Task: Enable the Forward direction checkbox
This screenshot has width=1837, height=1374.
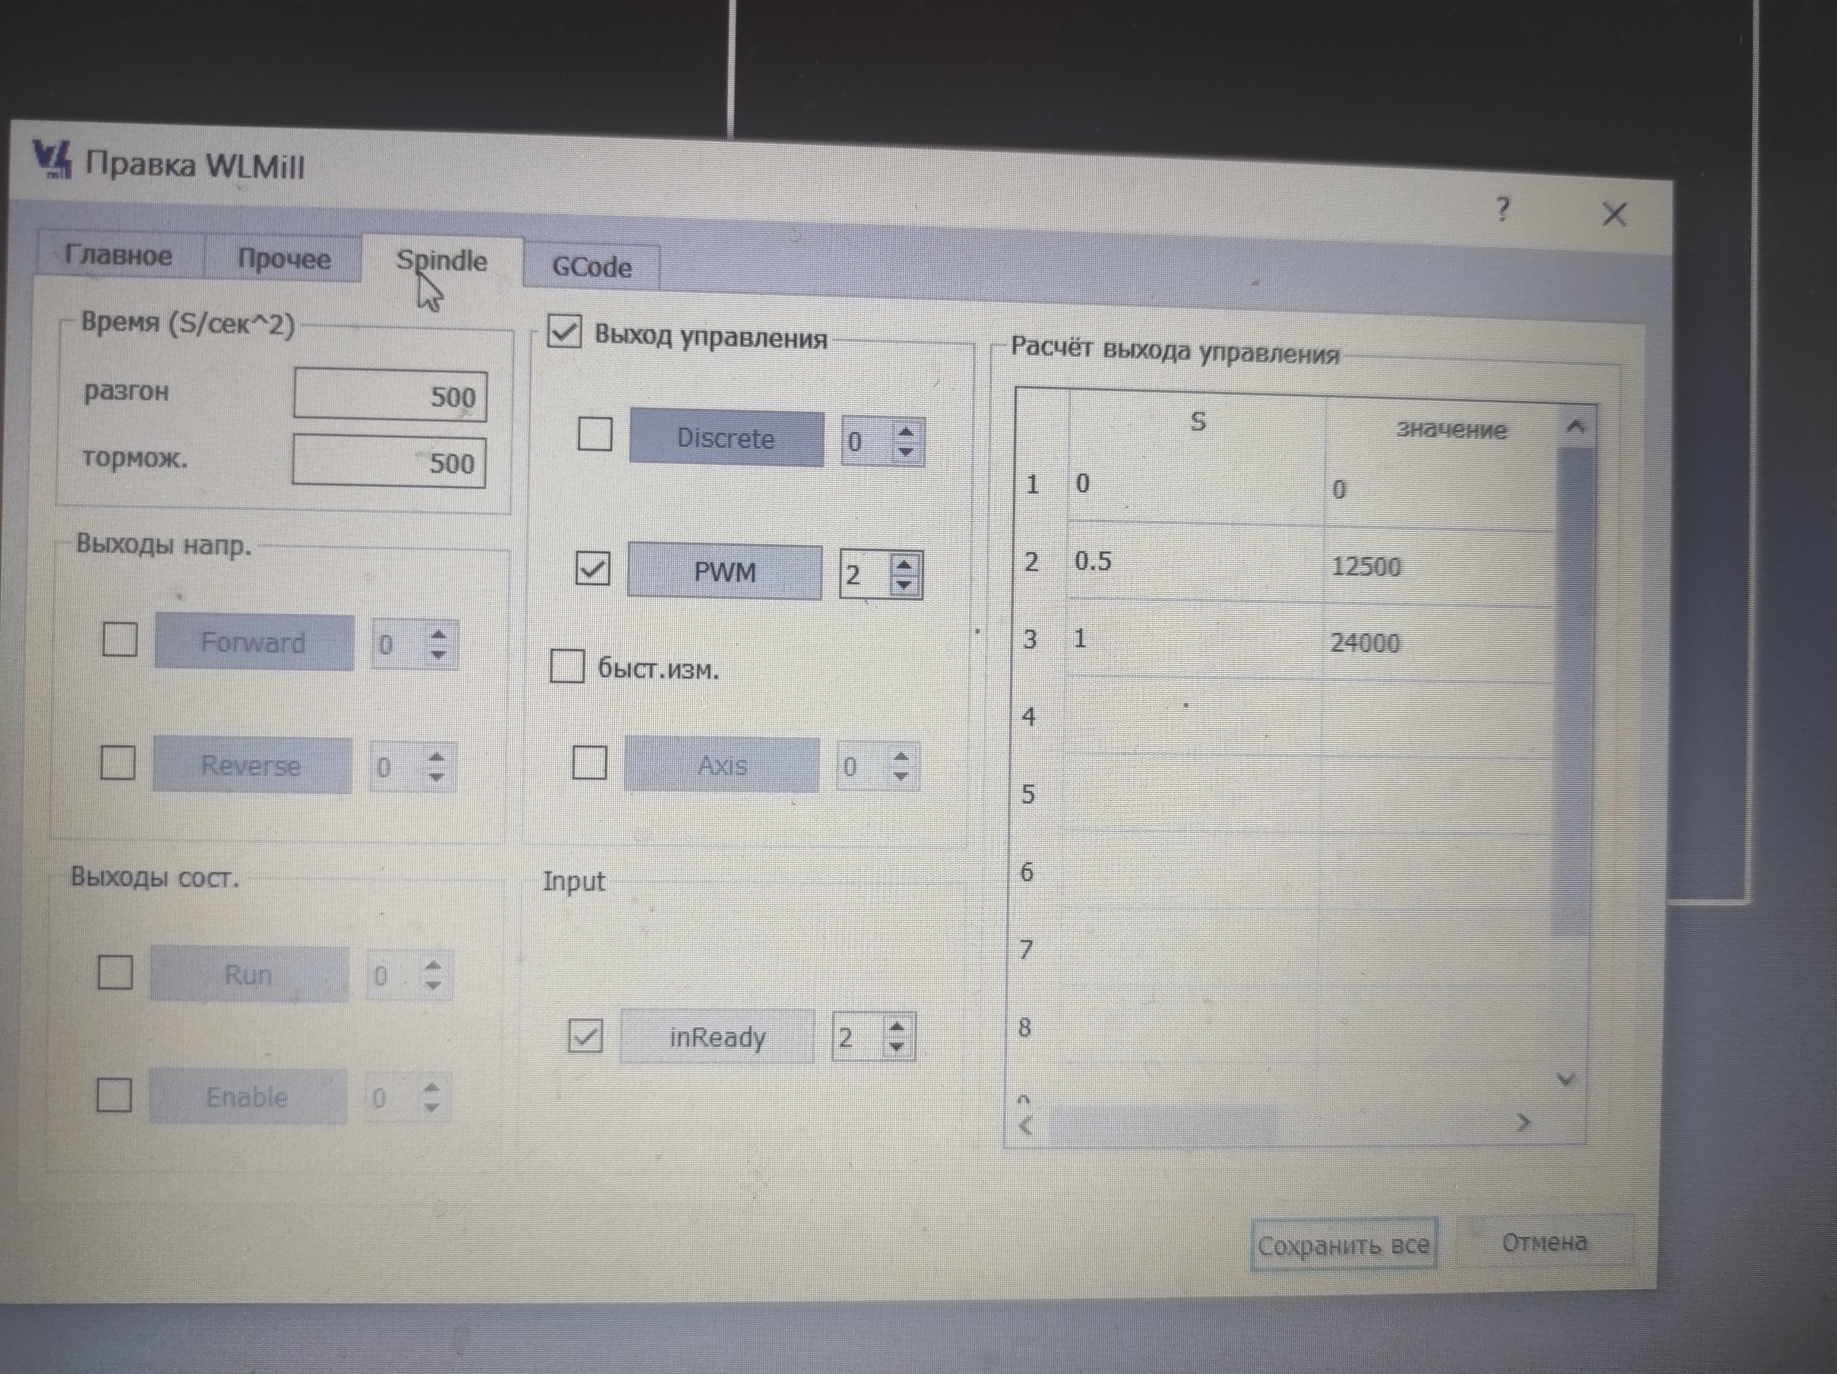Action: (x=120, y=639)
